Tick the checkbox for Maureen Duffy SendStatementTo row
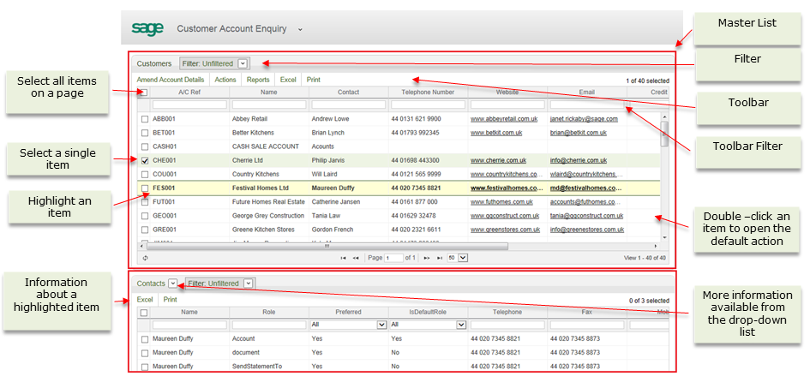This screenshot has height=388, width=810. point(145,367)
